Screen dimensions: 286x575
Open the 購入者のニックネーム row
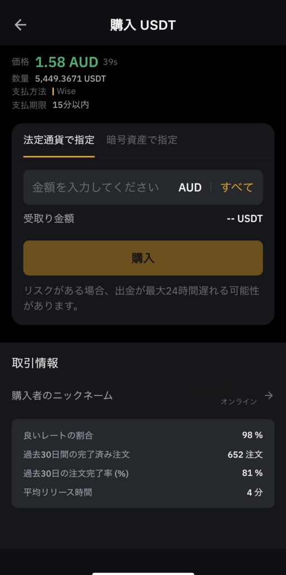pyautogui.click(x=143, y=396)
